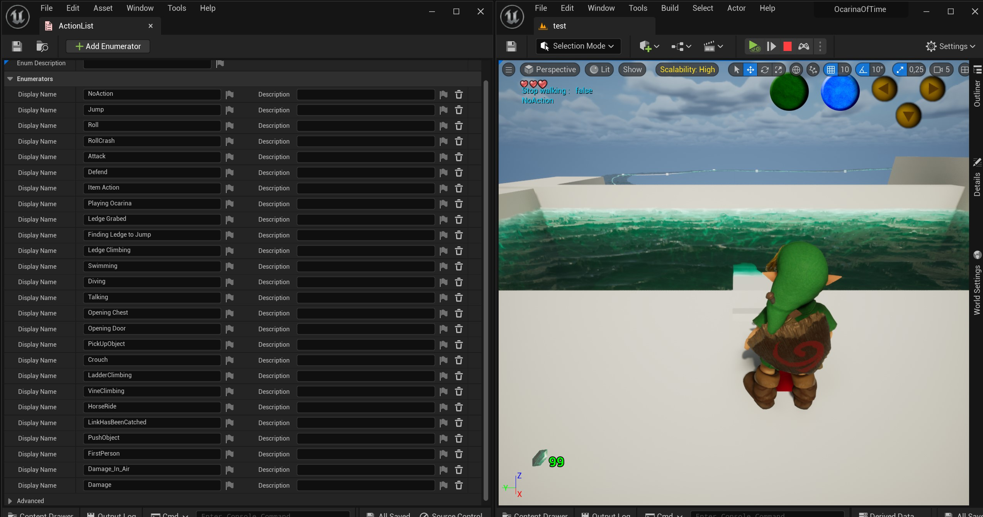Open the Actor menu
Viewport: 983px width, 517px height.
736,8
